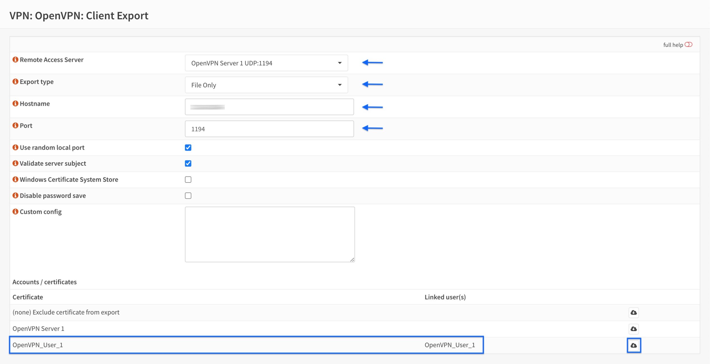This screenshot has width=710, height=364.
Task: Click the info icon beside Hostname
Action: [x=15, y=103]
